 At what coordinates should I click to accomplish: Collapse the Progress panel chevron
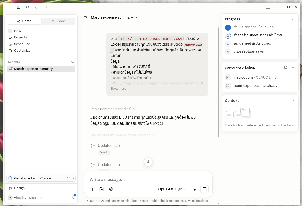[x=293, y=19]
